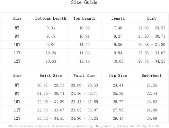Screen dimensions: 169x128
Task: Select the waist range 20.47 - 29.53
Action: pyautogui.click(x=51, y=85)
